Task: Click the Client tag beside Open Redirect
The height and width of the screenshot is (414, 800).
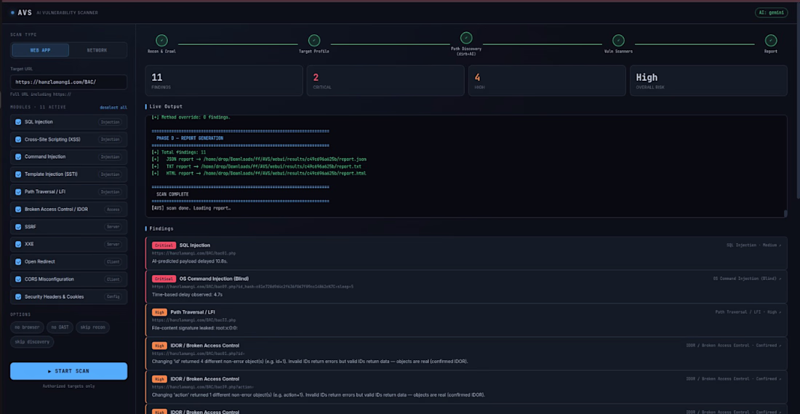Action: click(x=113, y=262)
